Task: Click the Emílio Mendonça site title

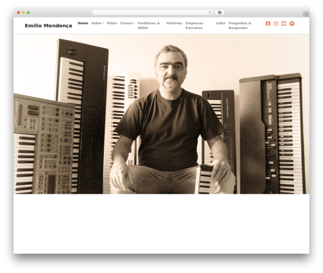Action: 48,26
